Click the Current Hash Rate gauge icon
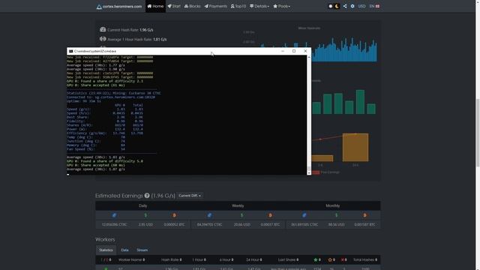The image size is (480, 270). point(103,30)
